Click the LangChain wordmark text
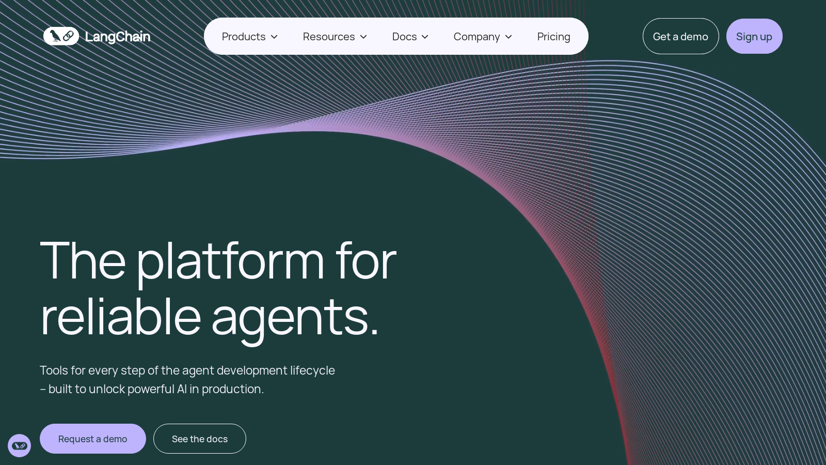Image resolution: width=826 pixels, height=465 pixels. [118, 37]
